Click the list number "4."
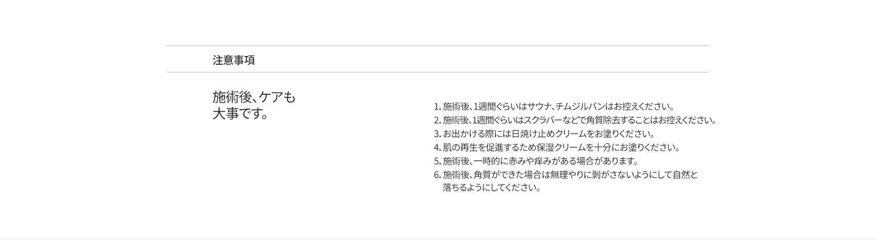Image resolution: width=876 pixels, height=240 pixels. click(437, 148)
